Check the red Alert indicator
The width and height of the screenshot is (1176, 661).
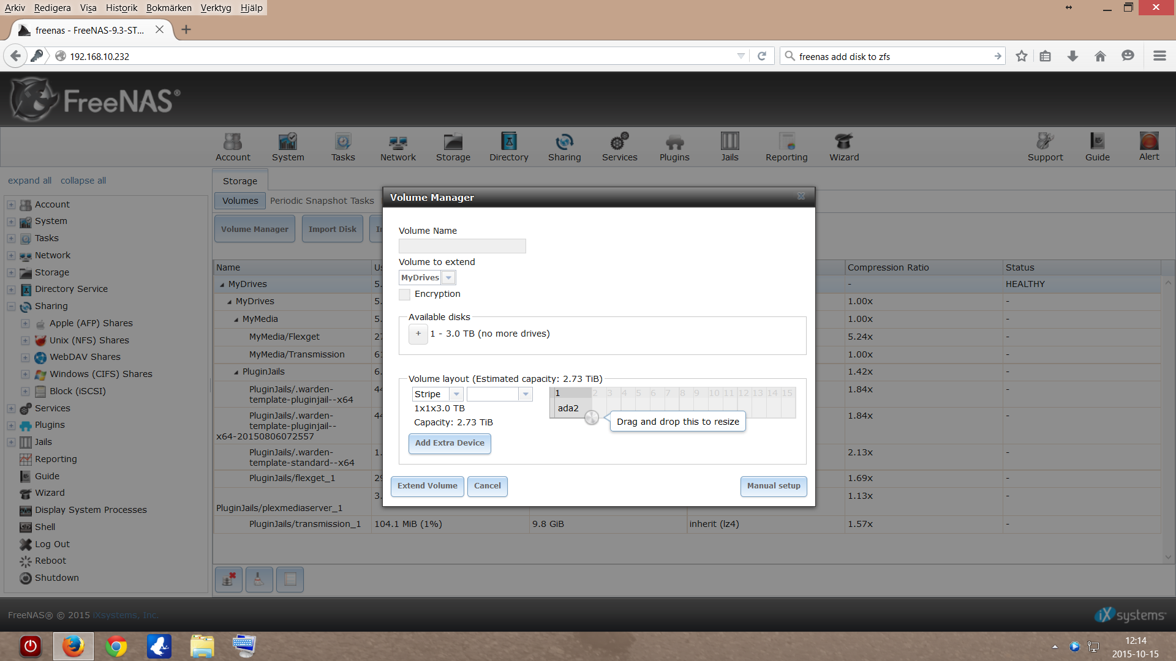[1149, 147]
